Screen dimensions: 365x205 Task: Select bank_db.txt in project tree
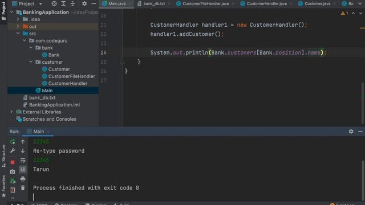point(39,97)
